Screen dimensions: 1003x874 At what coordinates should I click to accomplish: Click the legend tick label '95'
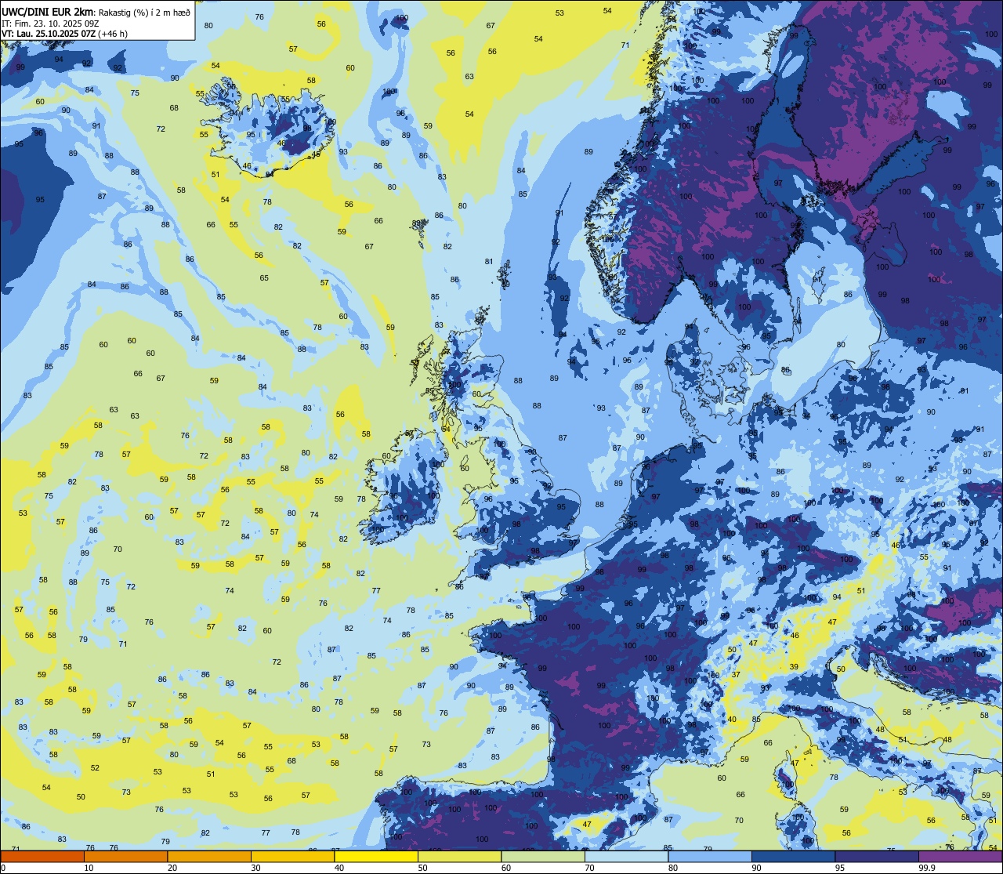point(840,868)
